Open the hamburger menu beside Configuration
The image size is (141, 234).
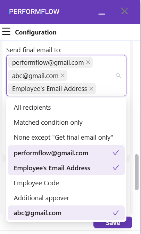point(6,31)
